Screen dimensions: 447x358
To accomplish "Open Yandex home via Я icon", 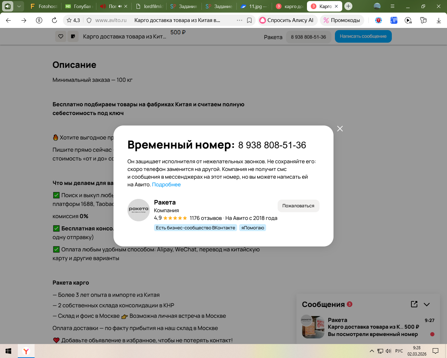I will click(39, 20).
